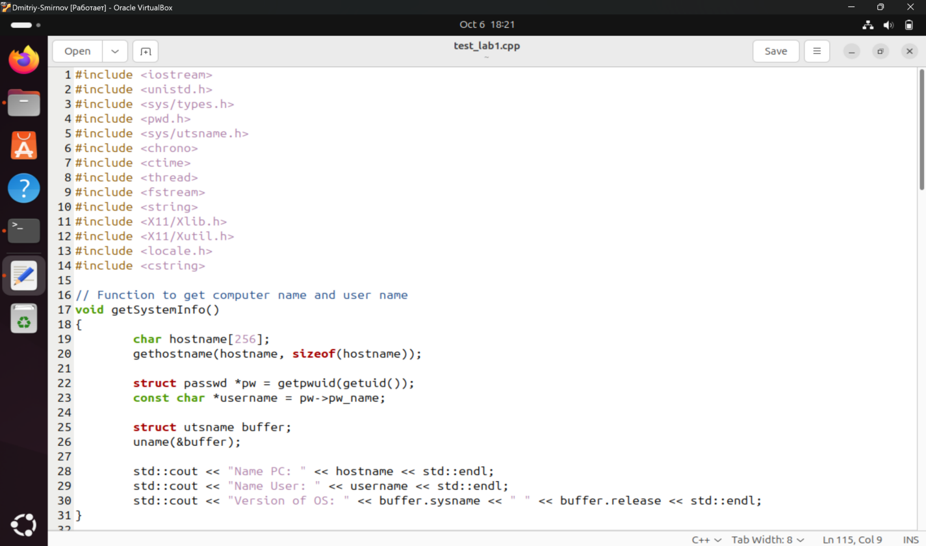The width and height of the screenshot is (926, 546).
Task: Click the #include <cstring> line
Action: 140,266
